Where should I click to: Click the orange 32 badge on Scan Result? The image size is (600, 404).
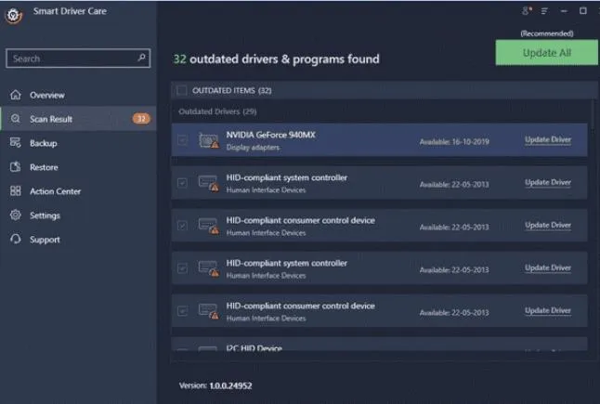pyautogui.click(x=140, y=119)
